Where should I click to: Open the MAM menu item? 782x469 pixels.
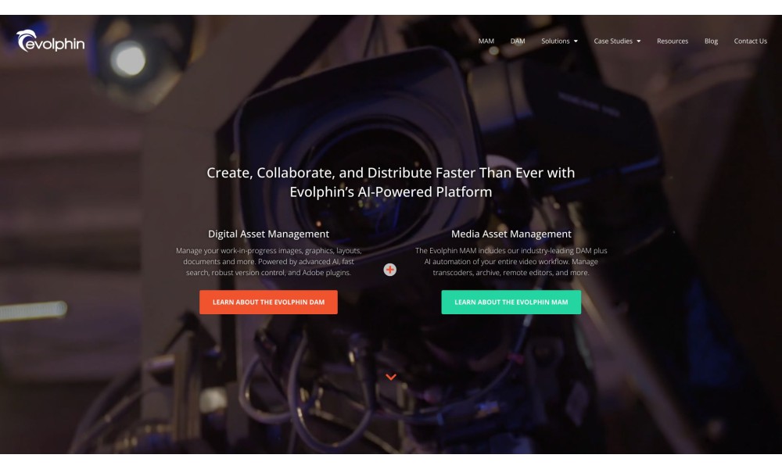pyautogui.click(x=486, y=41)
